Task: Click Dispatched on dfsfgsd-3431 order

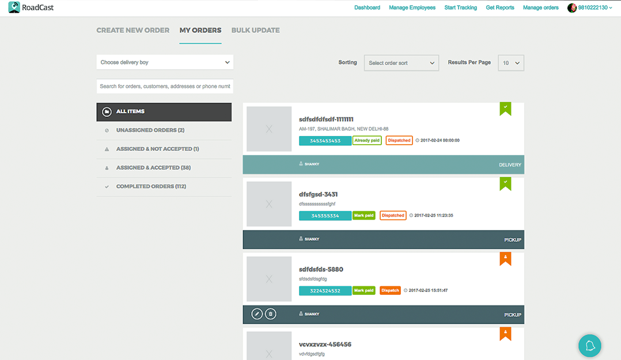Action: click(x=393, y=215)
